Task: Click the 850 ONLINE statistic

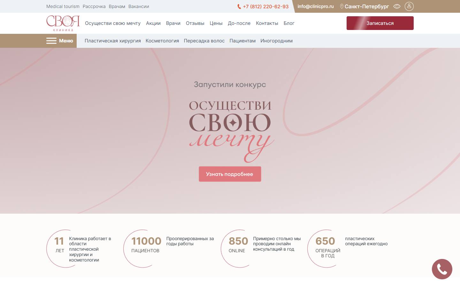Action: (x=238, y=245)
